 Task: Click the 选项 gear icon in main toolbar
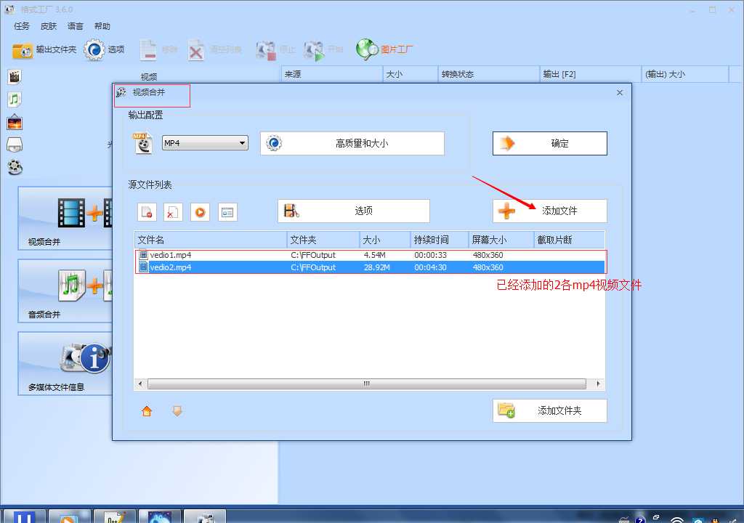(x=94, y=49)
